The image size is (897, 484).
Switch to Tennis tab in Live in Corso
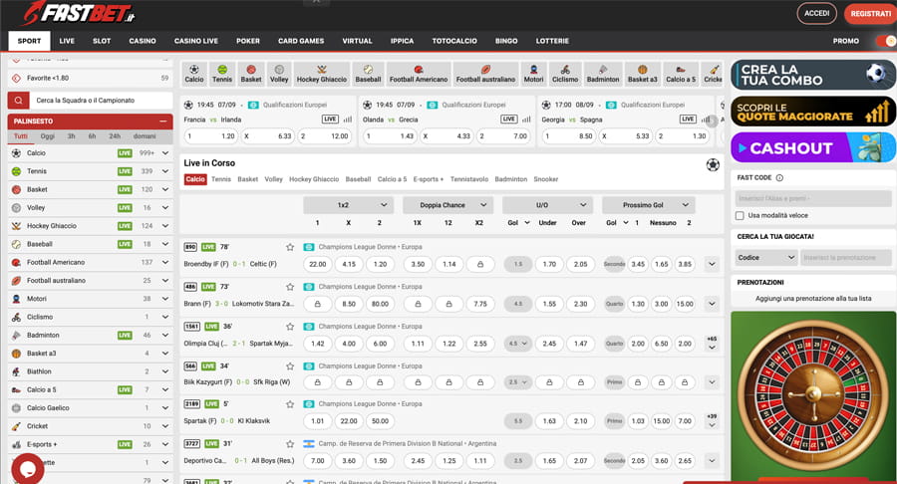click(x=221, y=179)
